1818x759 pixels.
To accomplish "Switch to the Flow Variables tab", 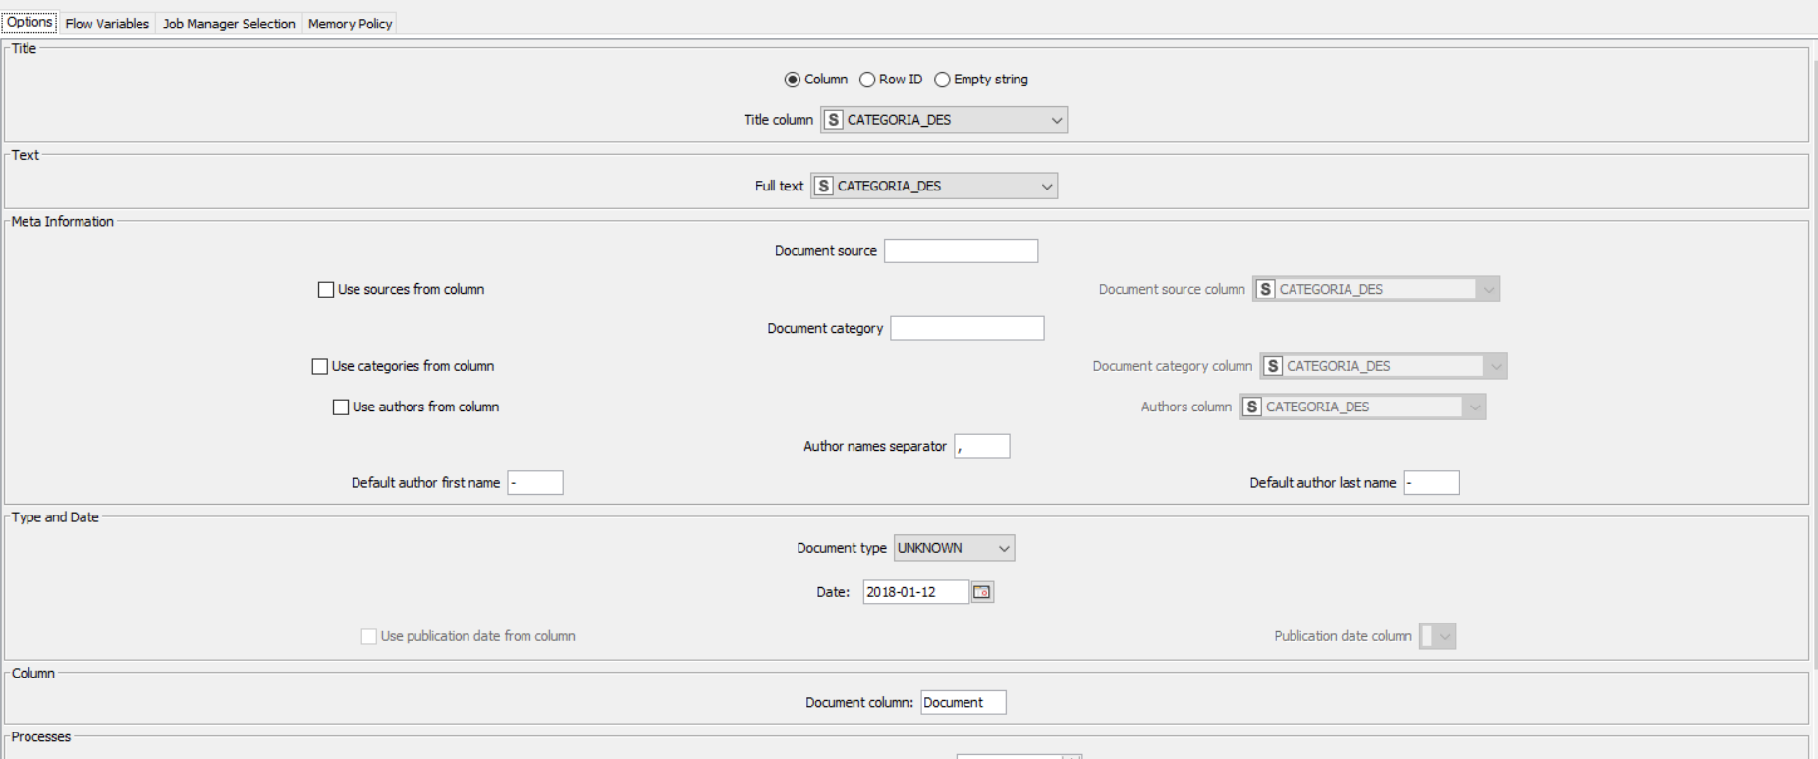I will pyautogui.click(x=107, y=24).
